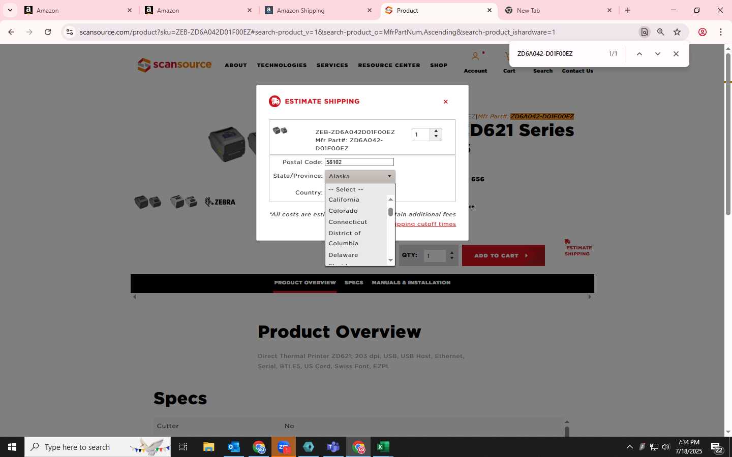Go to next find result
732x457 pixels.
point(658,54)
